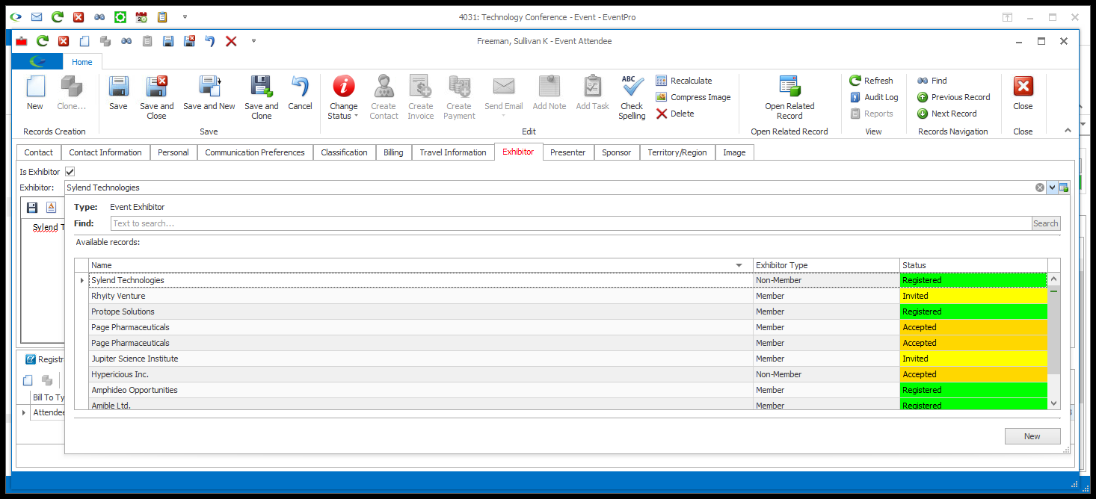This screenshot has width=1096, height=499.
Task: Click green gear icon in EventPro main toolbar
Action: coord(120,16)
